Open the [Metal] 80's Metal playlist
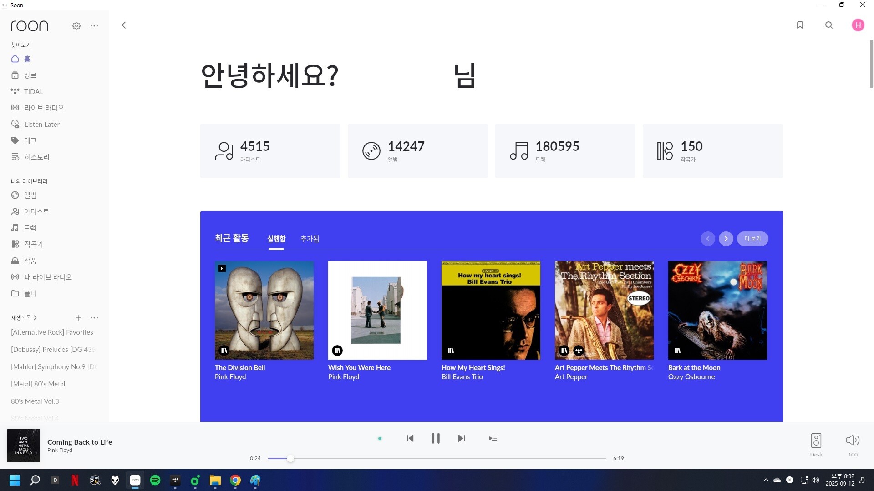Screen dimensions: 874x491 [38, 384]
